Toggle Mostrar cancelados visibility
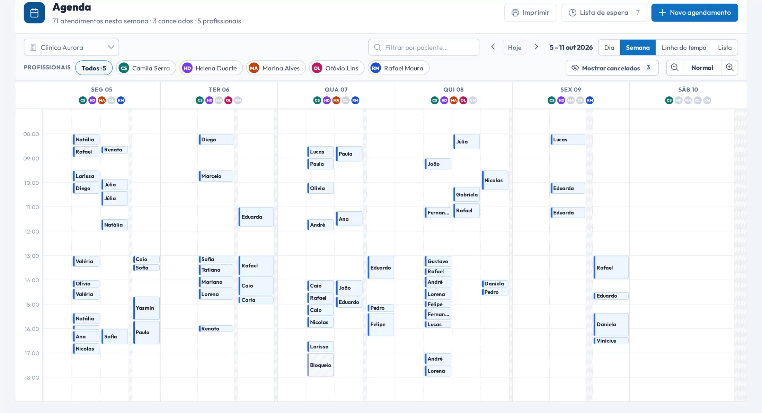 612,68
